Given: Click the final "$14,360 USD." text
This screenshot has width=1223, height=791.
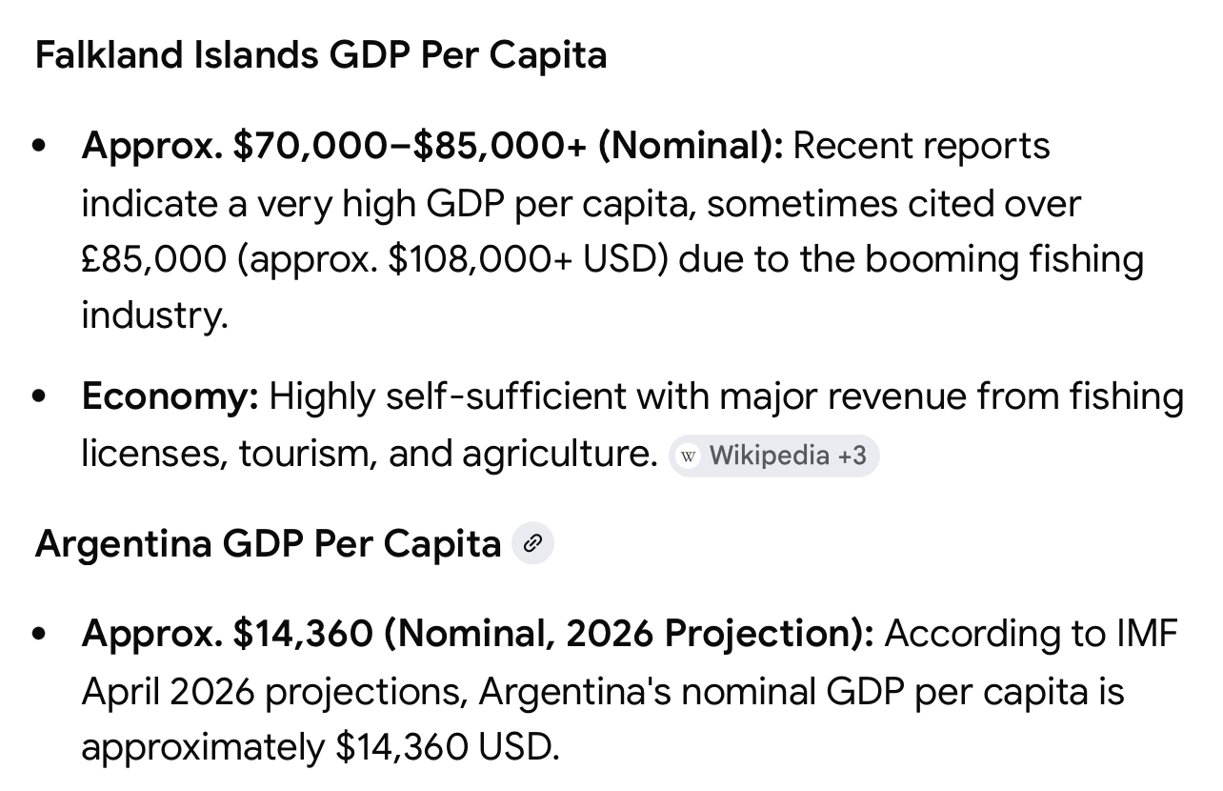Looking at the screenshot, I should click(446, 748).
